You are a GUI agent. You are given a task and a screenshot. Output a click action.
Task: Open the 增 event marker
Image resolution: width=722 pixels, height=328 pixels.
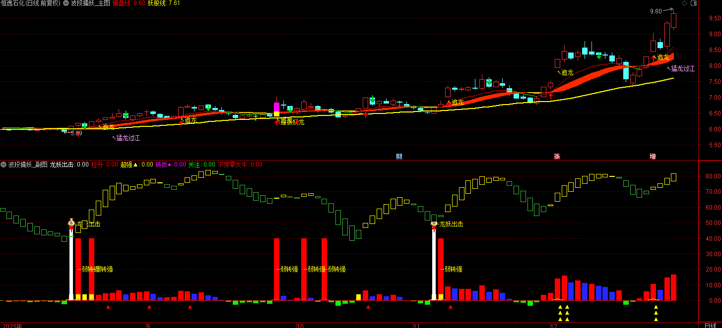653,157
